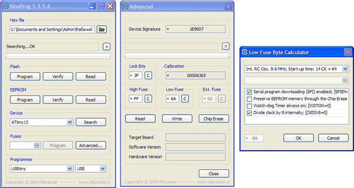354x188 pixels.
Task: Click EEPROM Program button
Action: click(x=25, y=100)
